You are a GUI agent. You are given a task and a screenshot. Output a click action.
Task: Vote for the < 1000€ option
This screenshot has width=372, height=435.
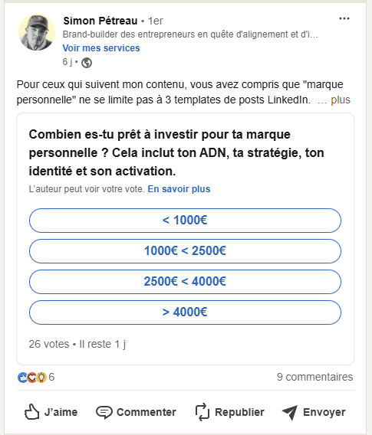[185, 221]
